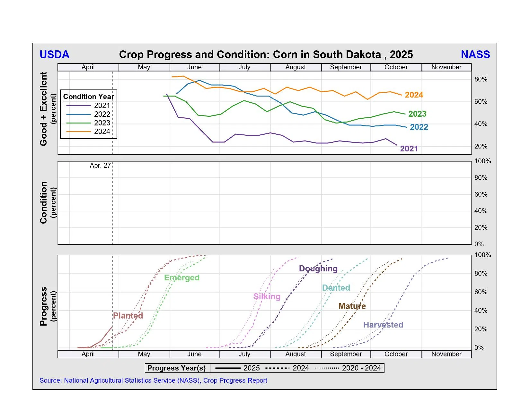
Task: Click the Mature stage label
Action: coord(352,306)
